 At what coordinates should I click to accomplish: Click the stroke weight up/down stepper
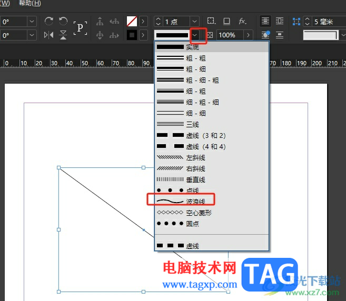tap(158, 22)
